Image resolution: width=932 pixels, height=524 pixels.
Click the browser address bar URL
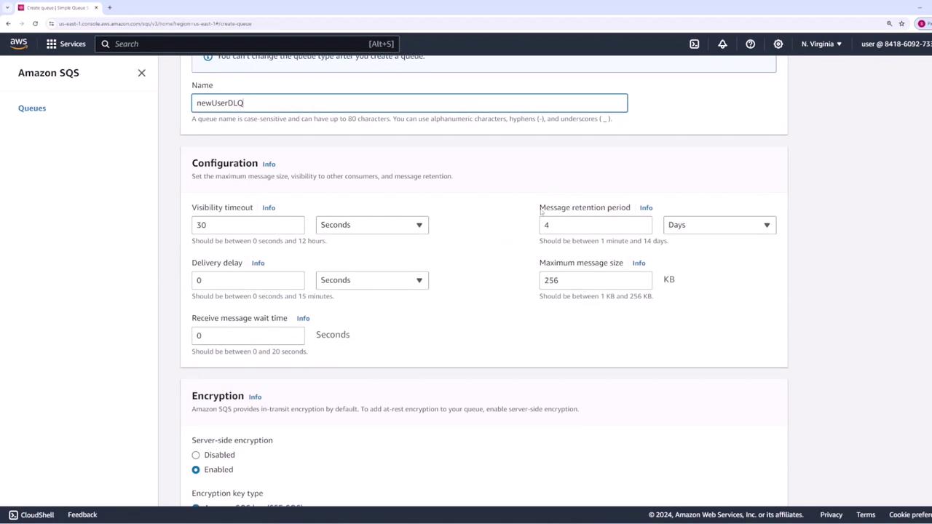155,23
